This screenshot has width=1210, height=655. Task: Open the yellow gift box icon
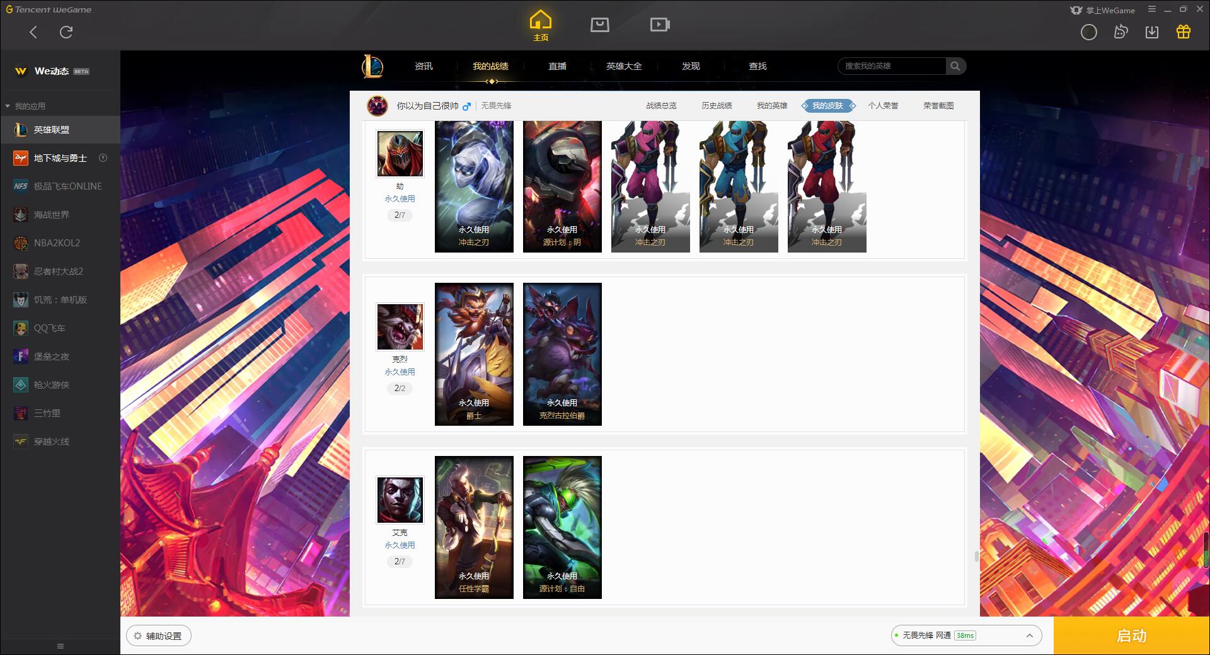(x=1184, y=32)
